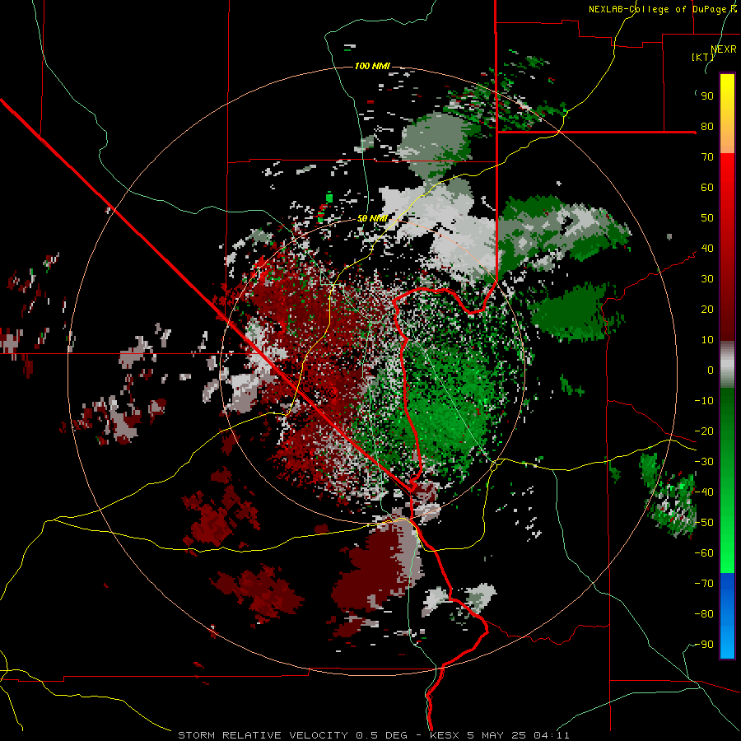This screenshot has width=741, height=741.
Task: Select the -70 scale label
Action: pyautogui.click(x=704, y=584)
